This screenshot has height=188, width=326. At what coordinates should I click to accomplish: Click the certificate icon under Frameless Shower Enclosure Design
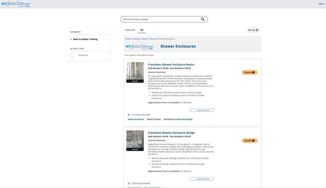pos(129,184)
